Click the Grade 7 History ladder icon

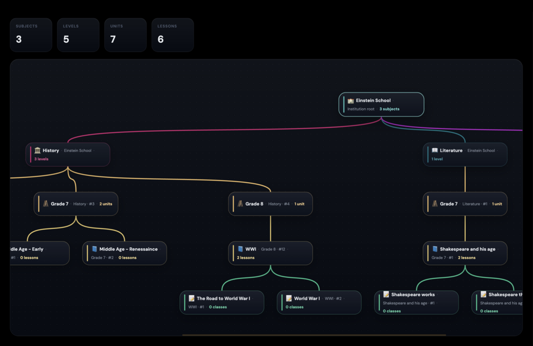tap(46, 203)
